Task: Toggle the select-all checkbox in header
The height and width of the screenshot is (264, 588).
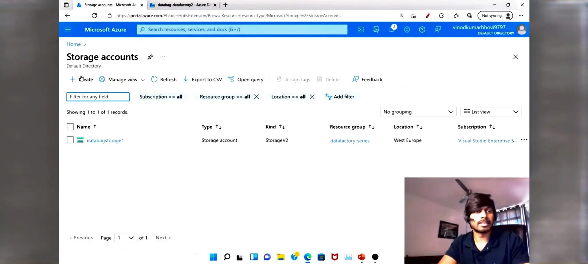Action: (x=70, y=127)
